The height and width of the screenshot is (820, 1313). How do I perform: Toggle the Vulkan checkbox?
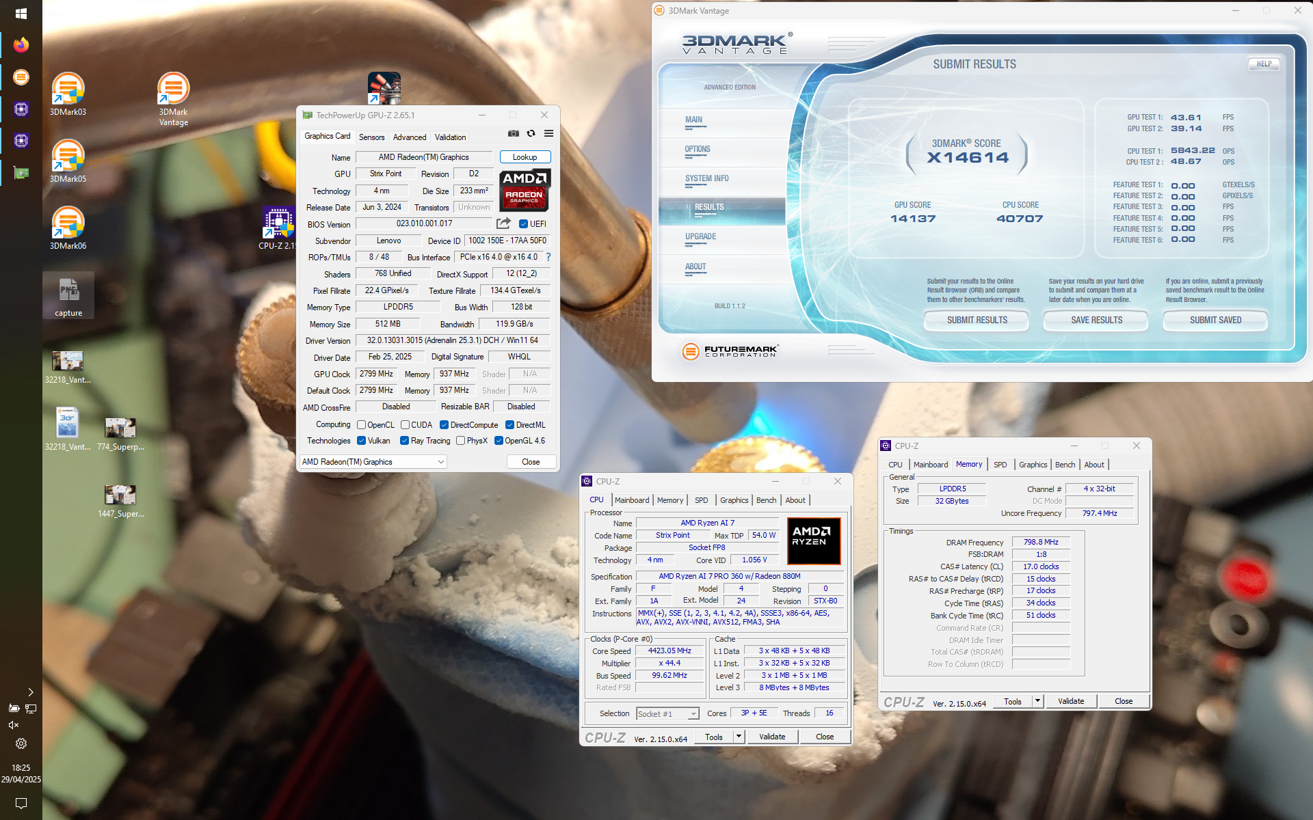point(361,441)
